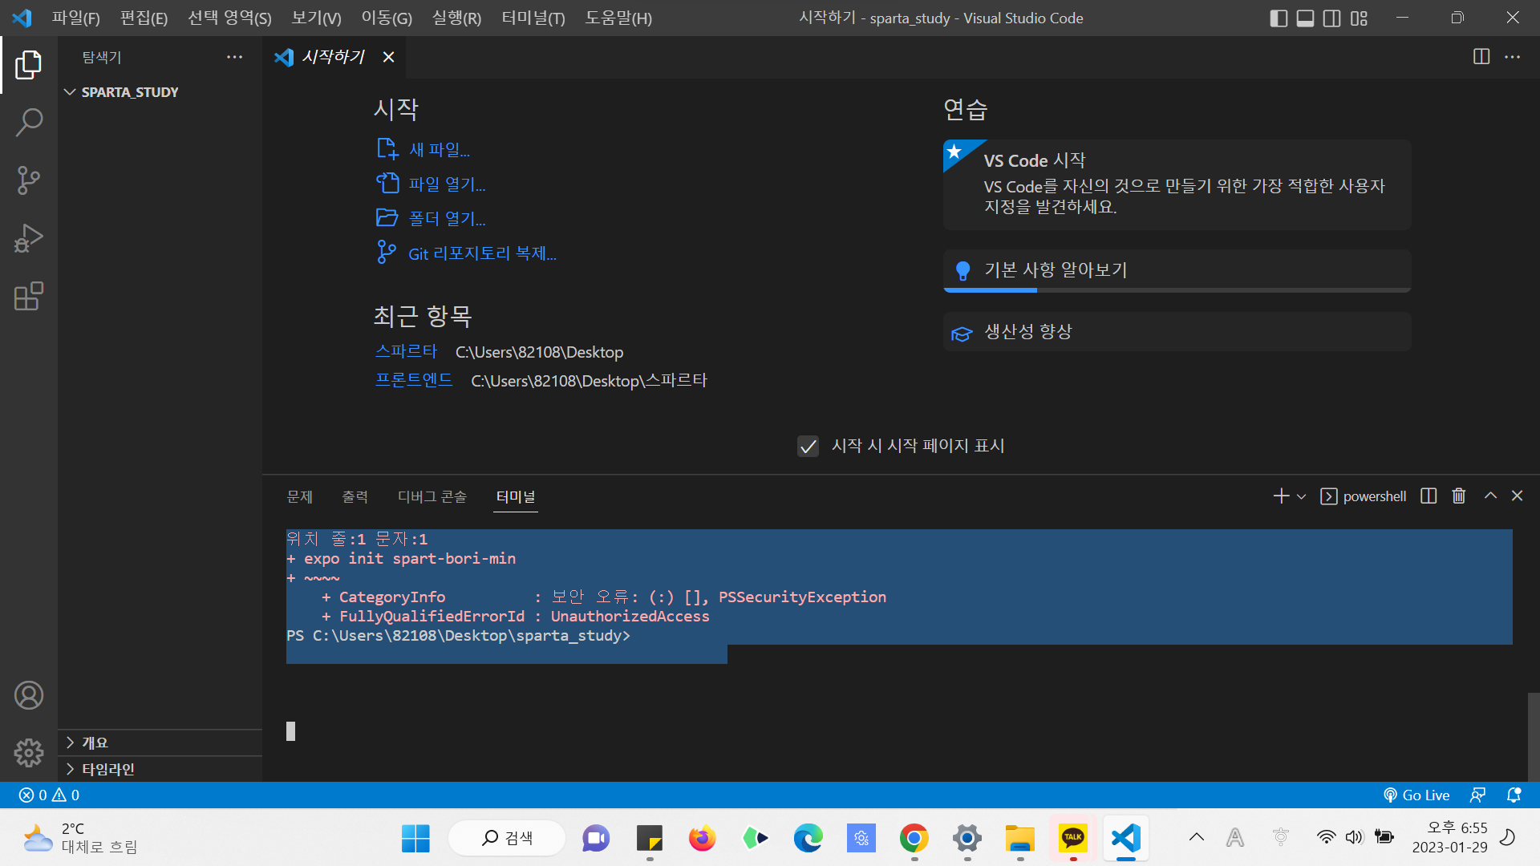The image size is (1540, 866).
Task: Open the Extensions view
Action: click(29, 296)
